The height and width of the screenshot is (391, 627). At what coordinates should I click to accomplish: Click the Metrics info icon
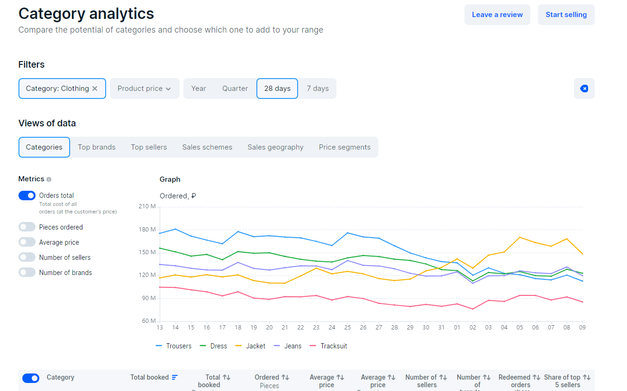tap(49, 179)
